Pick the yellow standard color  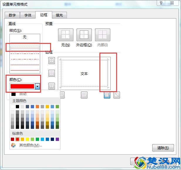(27, 139)
